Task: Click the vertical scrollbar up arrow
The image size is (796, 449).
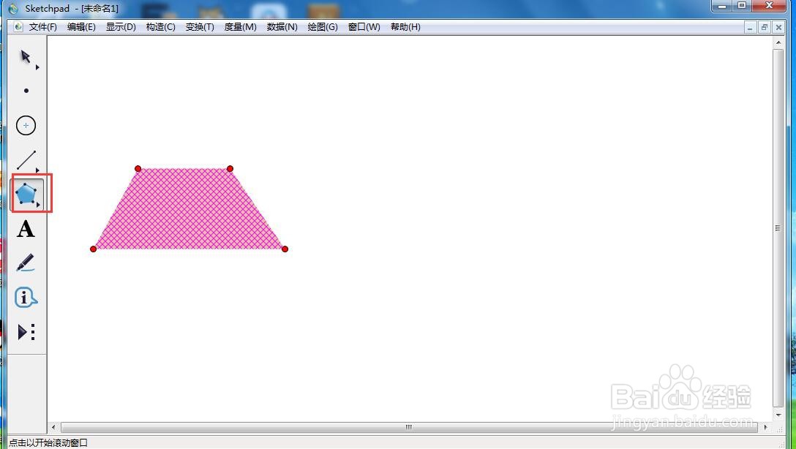Action: click(778, 43)
